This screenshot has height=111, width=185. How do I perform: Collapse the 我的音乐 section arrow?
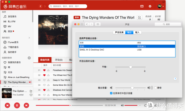point(29,38)
